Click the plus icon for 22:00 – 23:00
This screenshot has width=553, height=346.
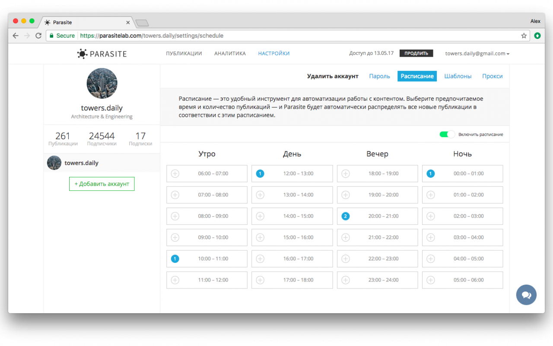tap(346, 259)
